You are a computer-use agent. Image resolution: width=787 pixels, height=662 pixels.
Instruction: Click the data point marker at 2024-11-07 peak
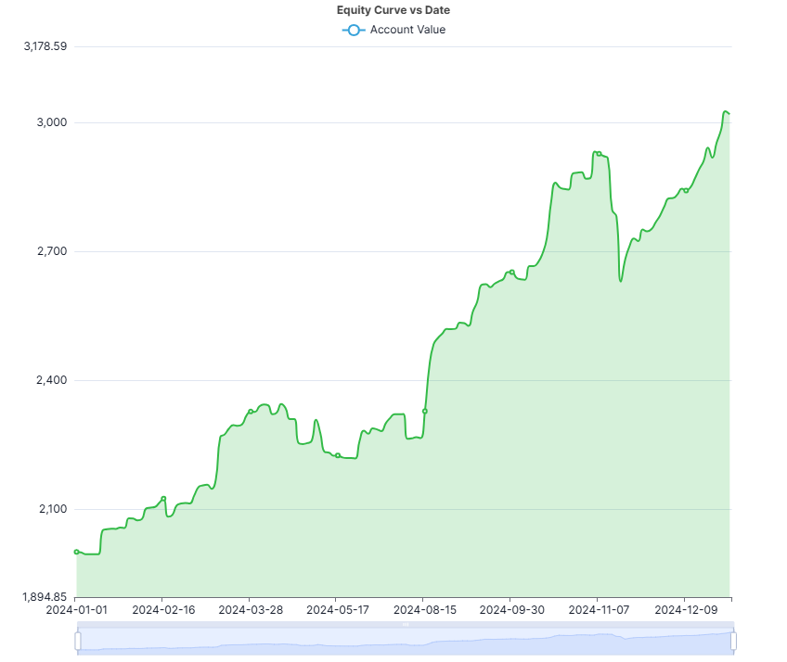coord(599,154)
